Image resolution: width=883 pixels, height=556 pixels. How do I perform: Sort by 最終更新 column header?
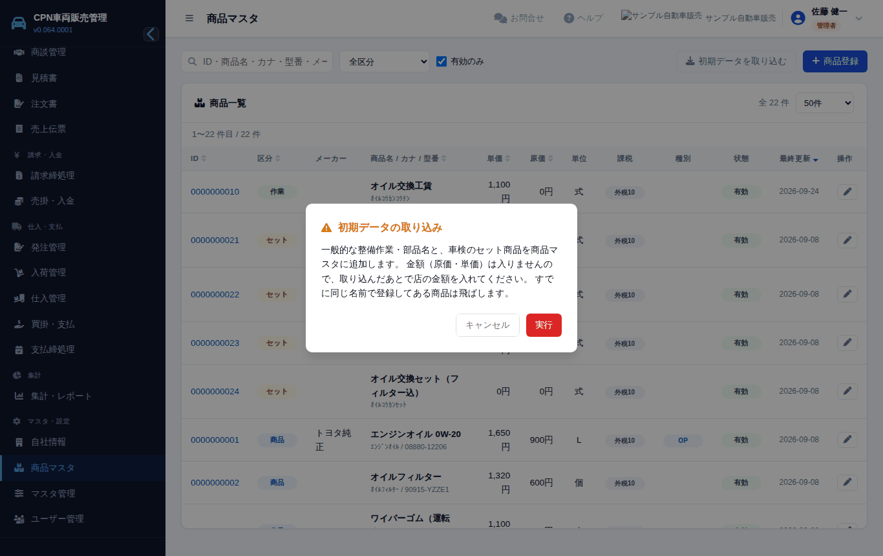click(799, 158)
